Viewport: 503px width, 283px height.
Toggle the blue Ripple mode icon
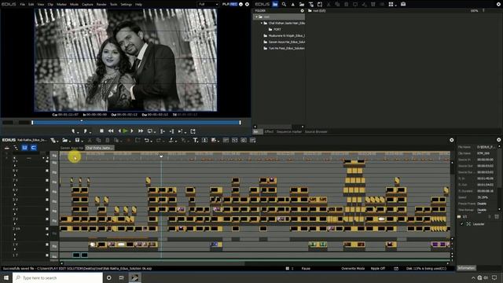24,148
